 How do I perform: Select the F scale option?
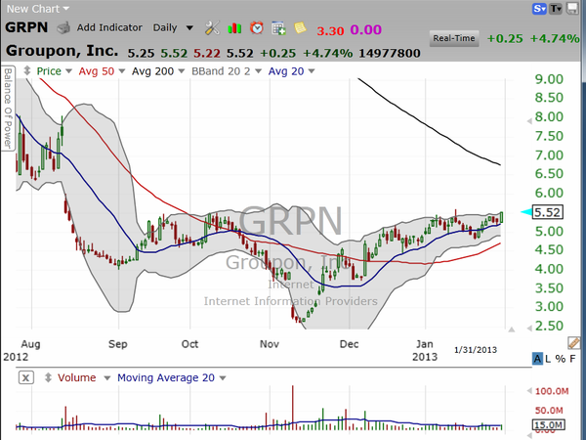[572, 359]
